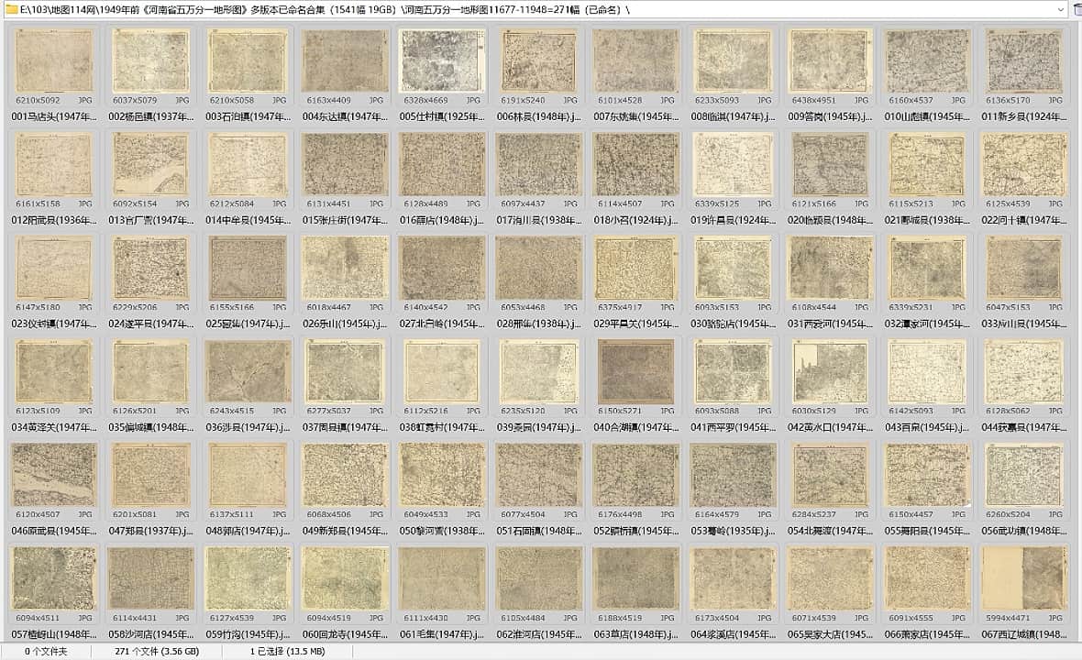Image resolution: width=1082 pixels, height=660 pixels.
Task: Click the 6101x4528 dimensions label under 007东姚集
Action: pos(620,101)
